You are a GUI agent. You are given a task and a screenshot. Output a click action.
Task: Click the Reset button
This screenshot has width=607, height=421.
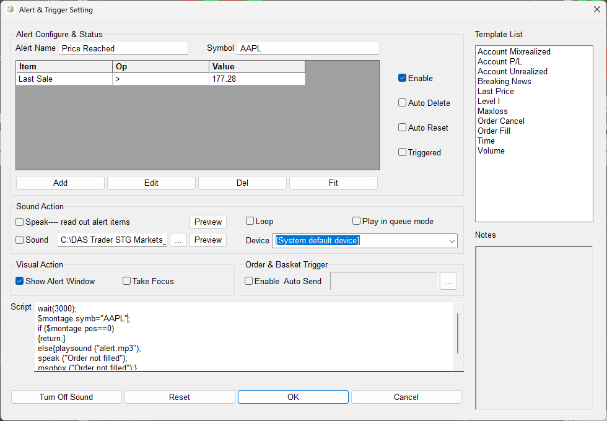click(x=180, y=397)
